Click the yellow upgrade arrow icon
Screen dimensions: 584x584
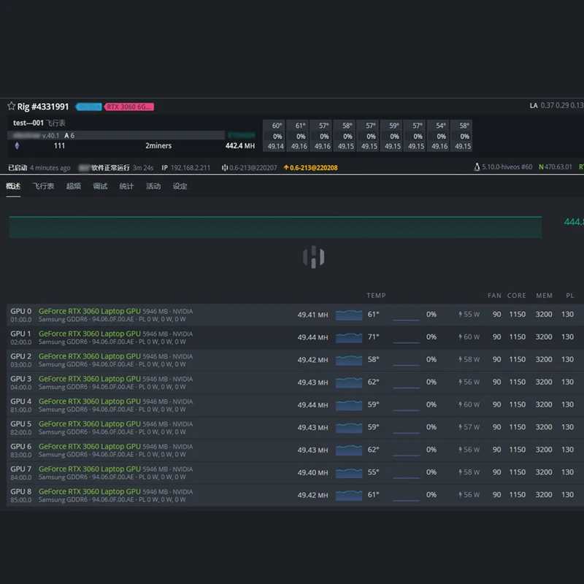[x=286, y=168]
